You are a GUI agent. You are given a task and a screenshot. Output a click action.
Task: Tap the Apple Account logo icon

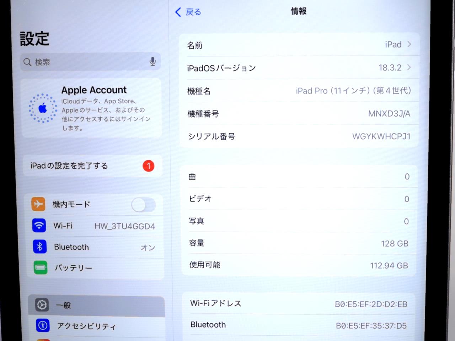tap(43, 108)
